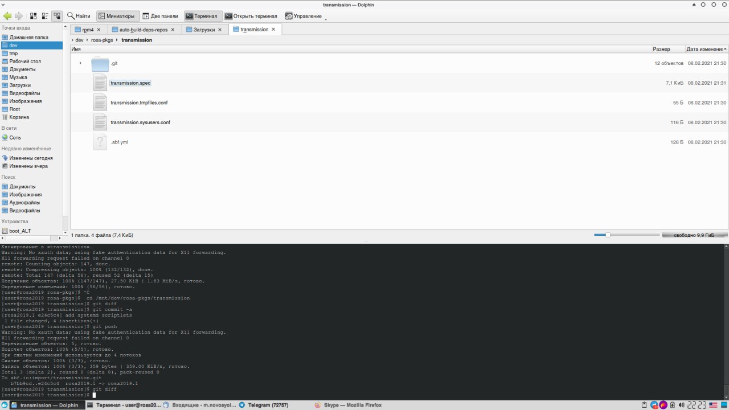Open Сеть network place
Viewport: 729px width, 410px height.
coord(31,137)
